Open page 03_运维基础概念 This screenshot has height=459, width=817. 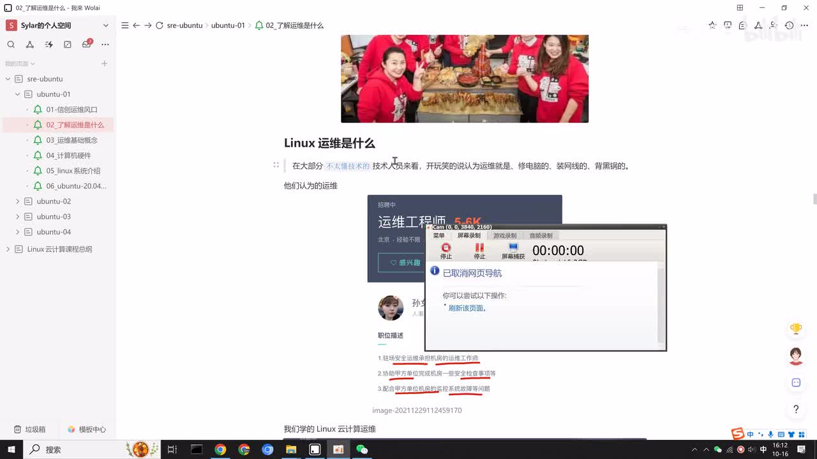pos(71,140)
